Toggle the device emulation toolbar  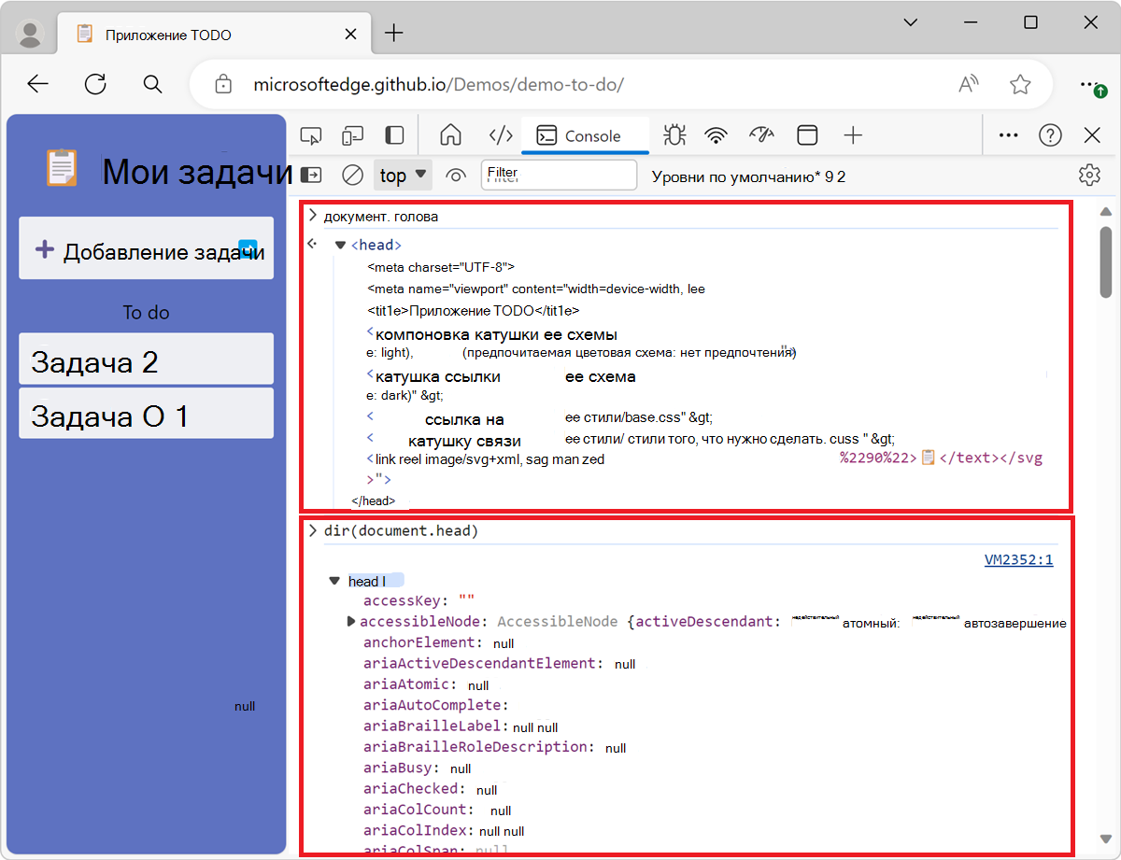pos(352,135)
